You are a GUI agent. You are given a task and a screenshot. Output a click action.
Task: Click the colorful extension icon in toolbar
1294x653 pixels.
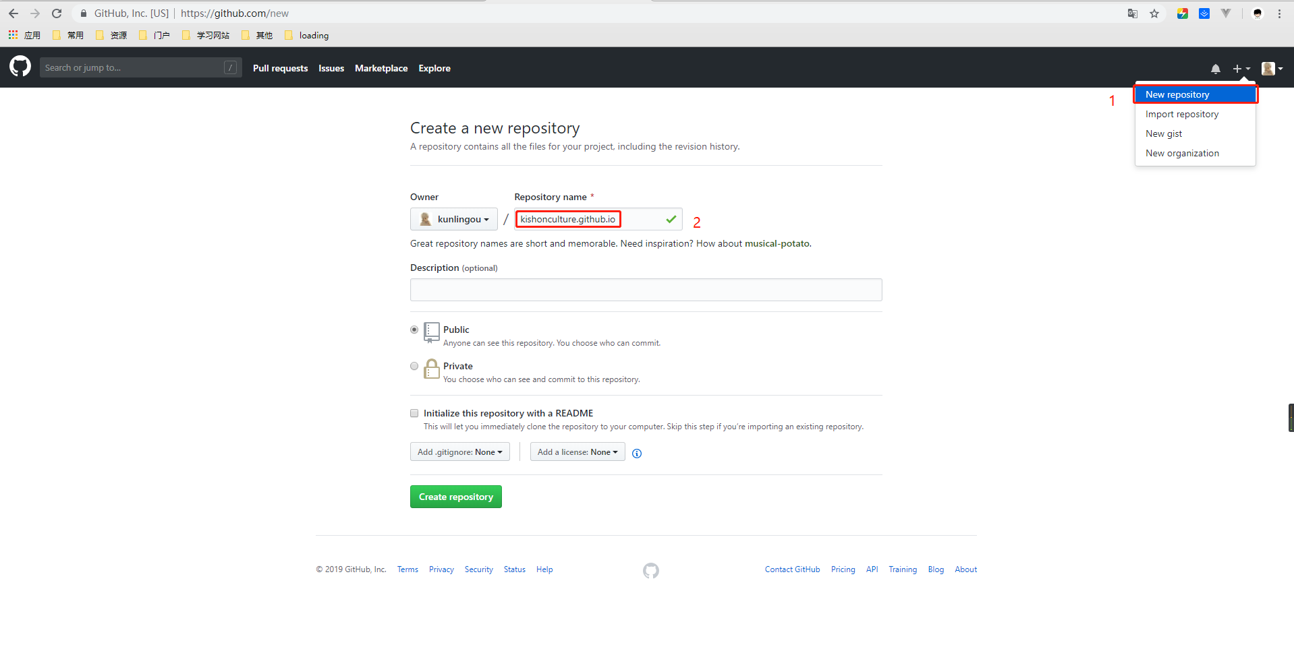pos(1183,13)
